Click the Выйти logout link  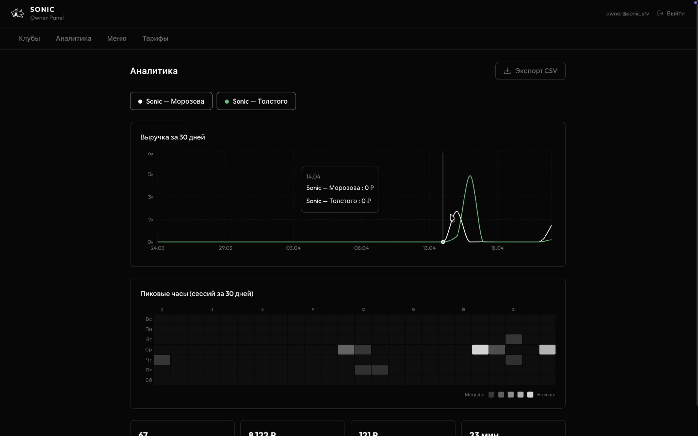[675, 13]
